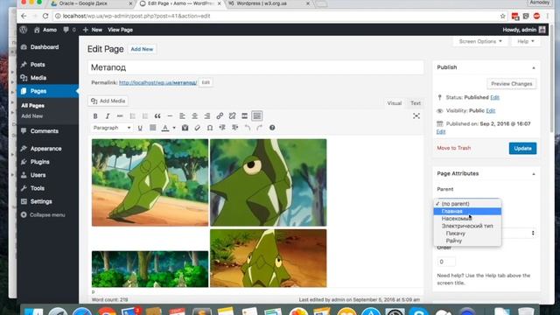This screenshot has height=315, width=560.
Task: Choose (no parent) in the Parent list
Action: [x=467, y=204]
